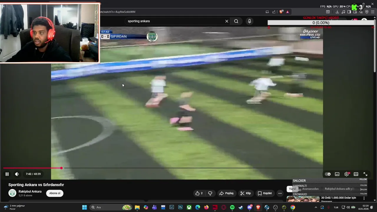Open the browser downloads icon

(x=337, y=12)
